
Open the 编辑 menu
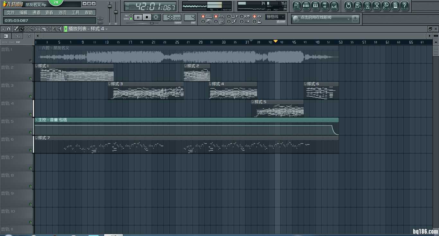(x=23, y=13)
